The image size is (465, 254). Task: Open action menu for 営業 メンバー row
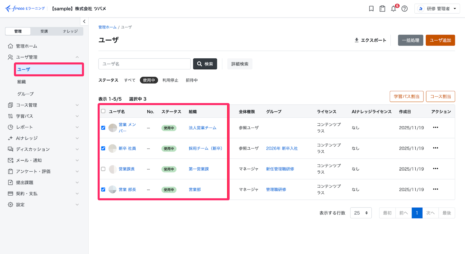pyautogui.click(x=435, y=127)
